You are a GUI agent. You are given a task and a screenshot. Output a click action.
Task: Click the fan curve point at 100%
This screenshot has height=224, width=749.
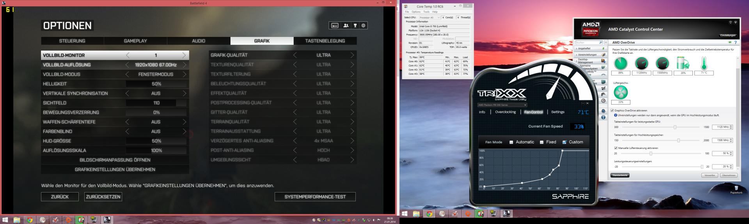(x=562, y=150)
